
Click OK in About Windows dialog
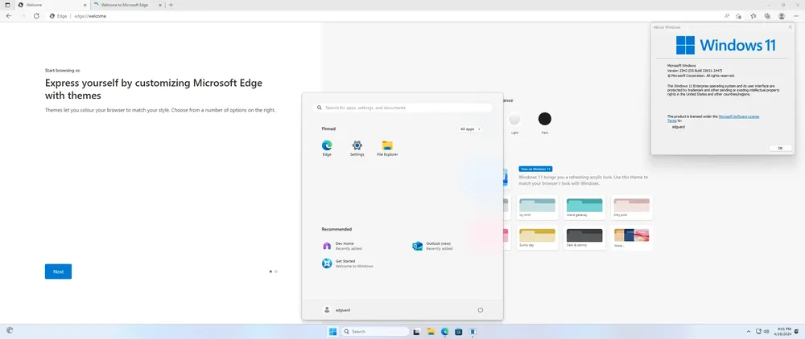point(780,148)
